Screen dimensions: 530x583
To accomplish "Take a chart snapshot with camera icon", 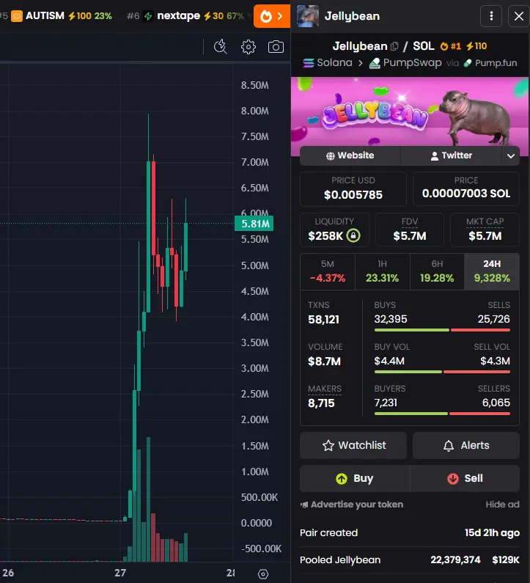I will pos(276,47).
